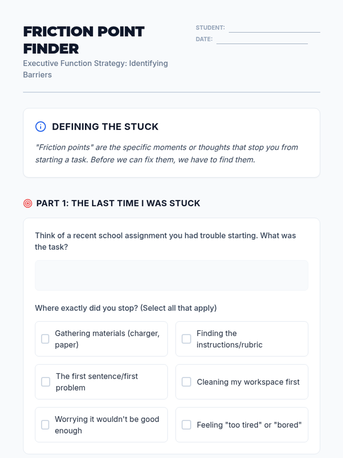343x458 pixels.
Task: Click the task description text box
Action: 171,275
